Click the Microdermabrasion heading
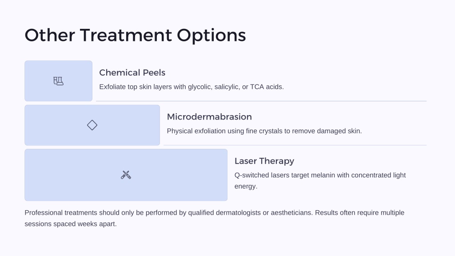This screenshot has height=256, width=455. [x=209, y=117]
